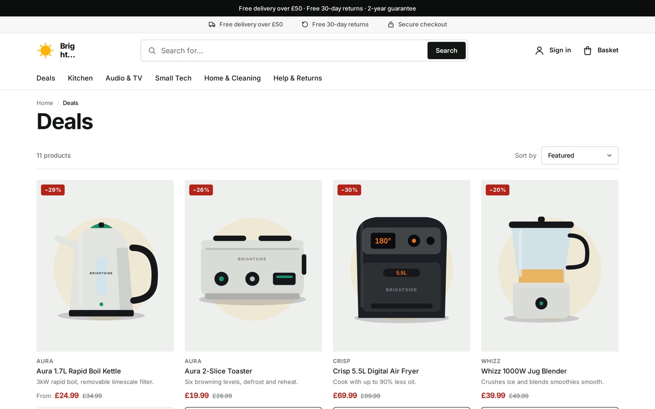Open the Aura Kettle product image

click(105, 266)
